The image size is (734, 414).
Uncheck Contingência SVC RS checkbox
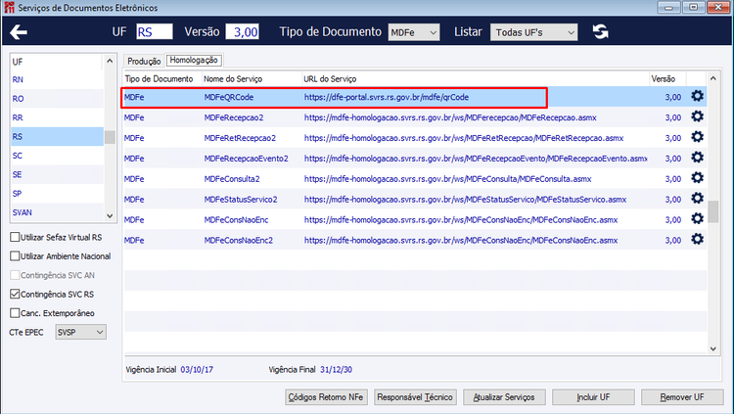[x=15, y=295]
